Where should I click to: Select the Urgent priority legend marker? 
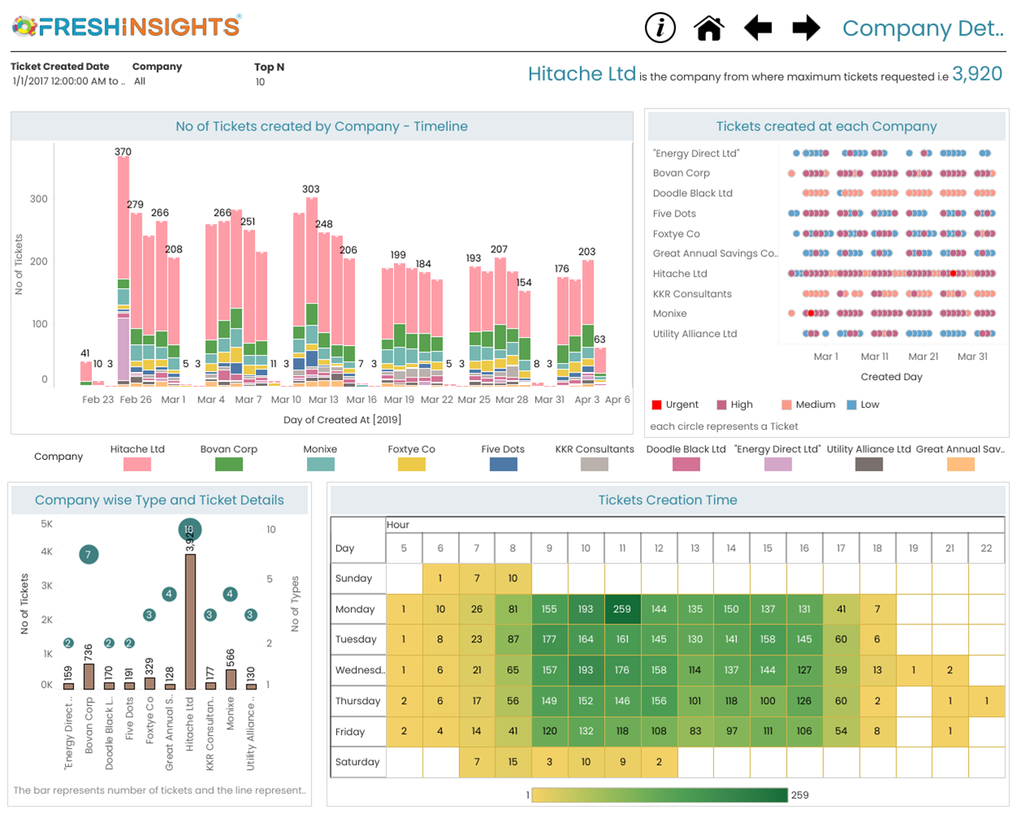pos(657,405)
